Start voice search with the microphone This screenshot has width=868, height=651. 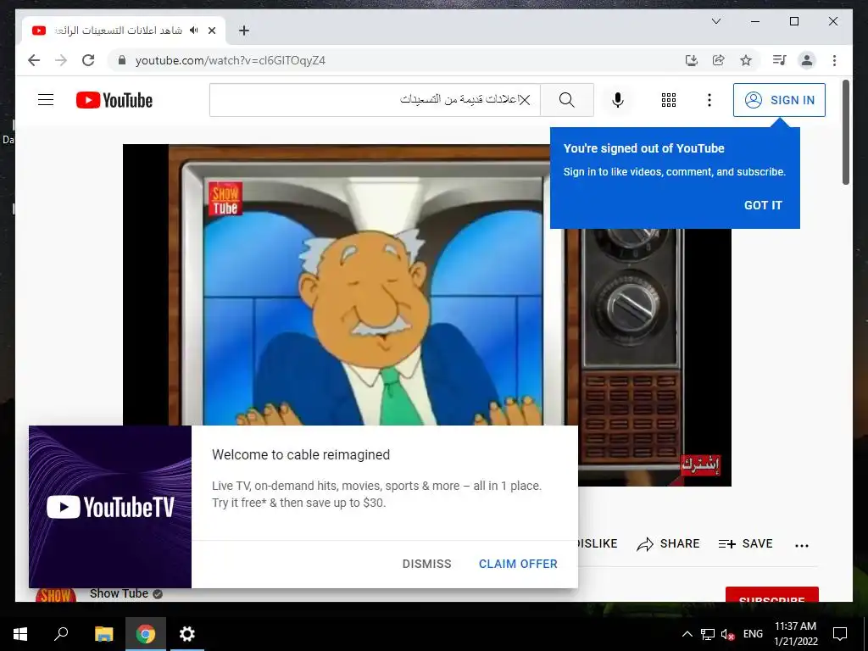tap(618, 100)
